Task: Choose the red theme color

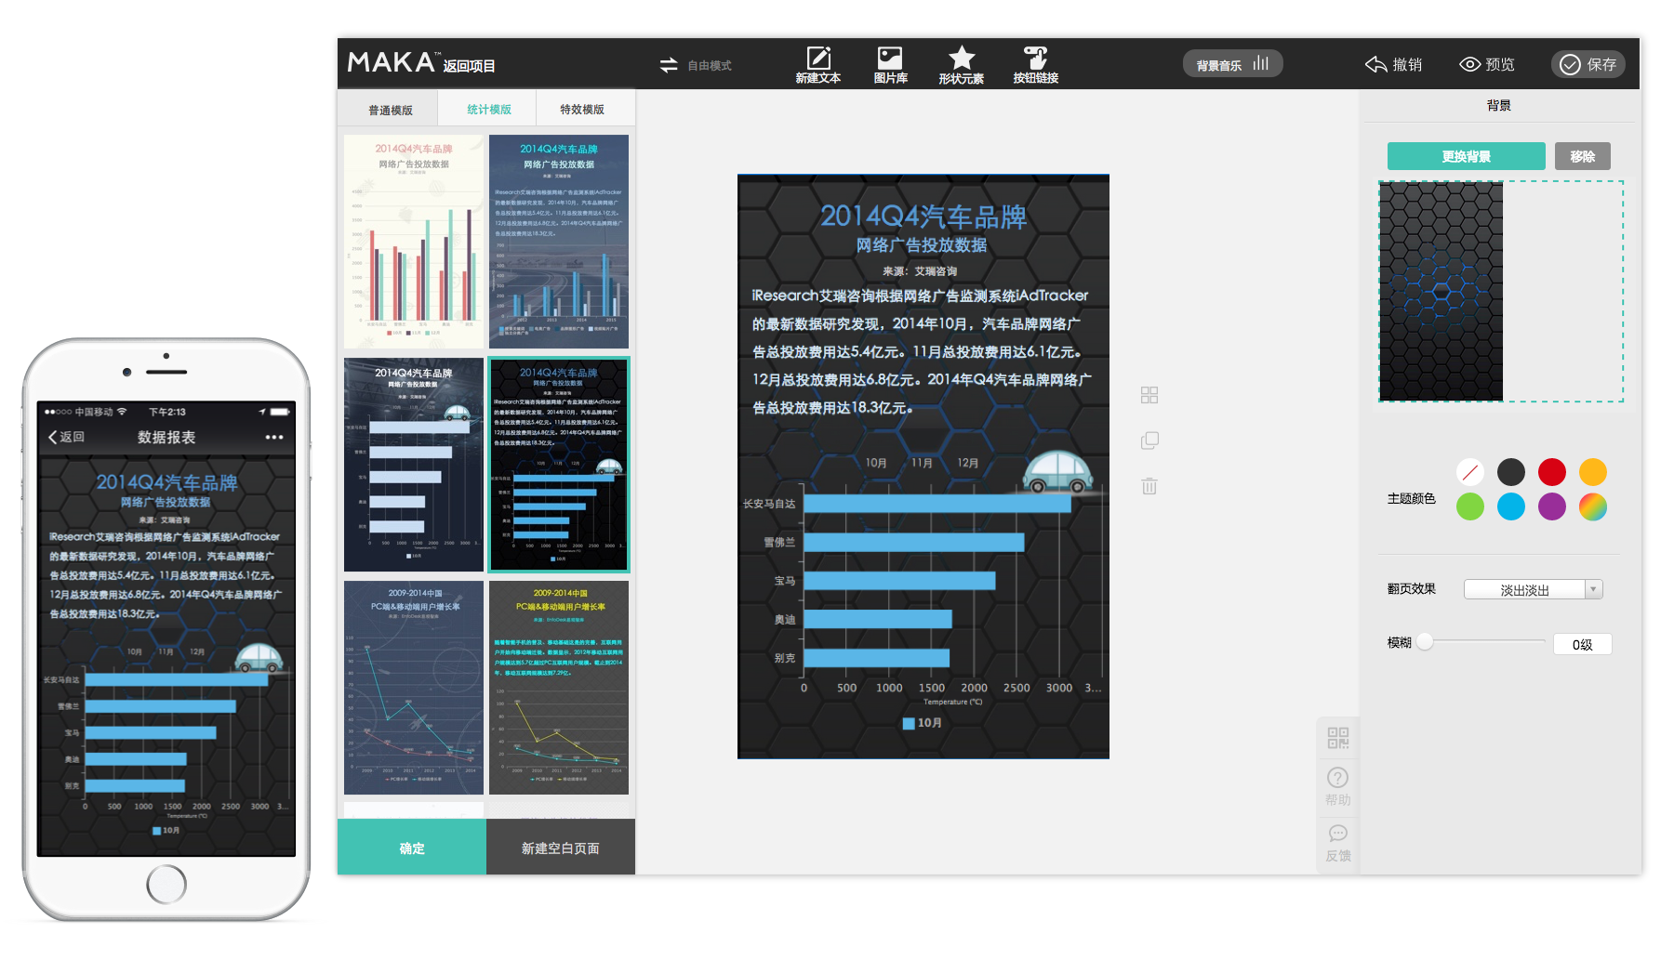Action: 1552,472
